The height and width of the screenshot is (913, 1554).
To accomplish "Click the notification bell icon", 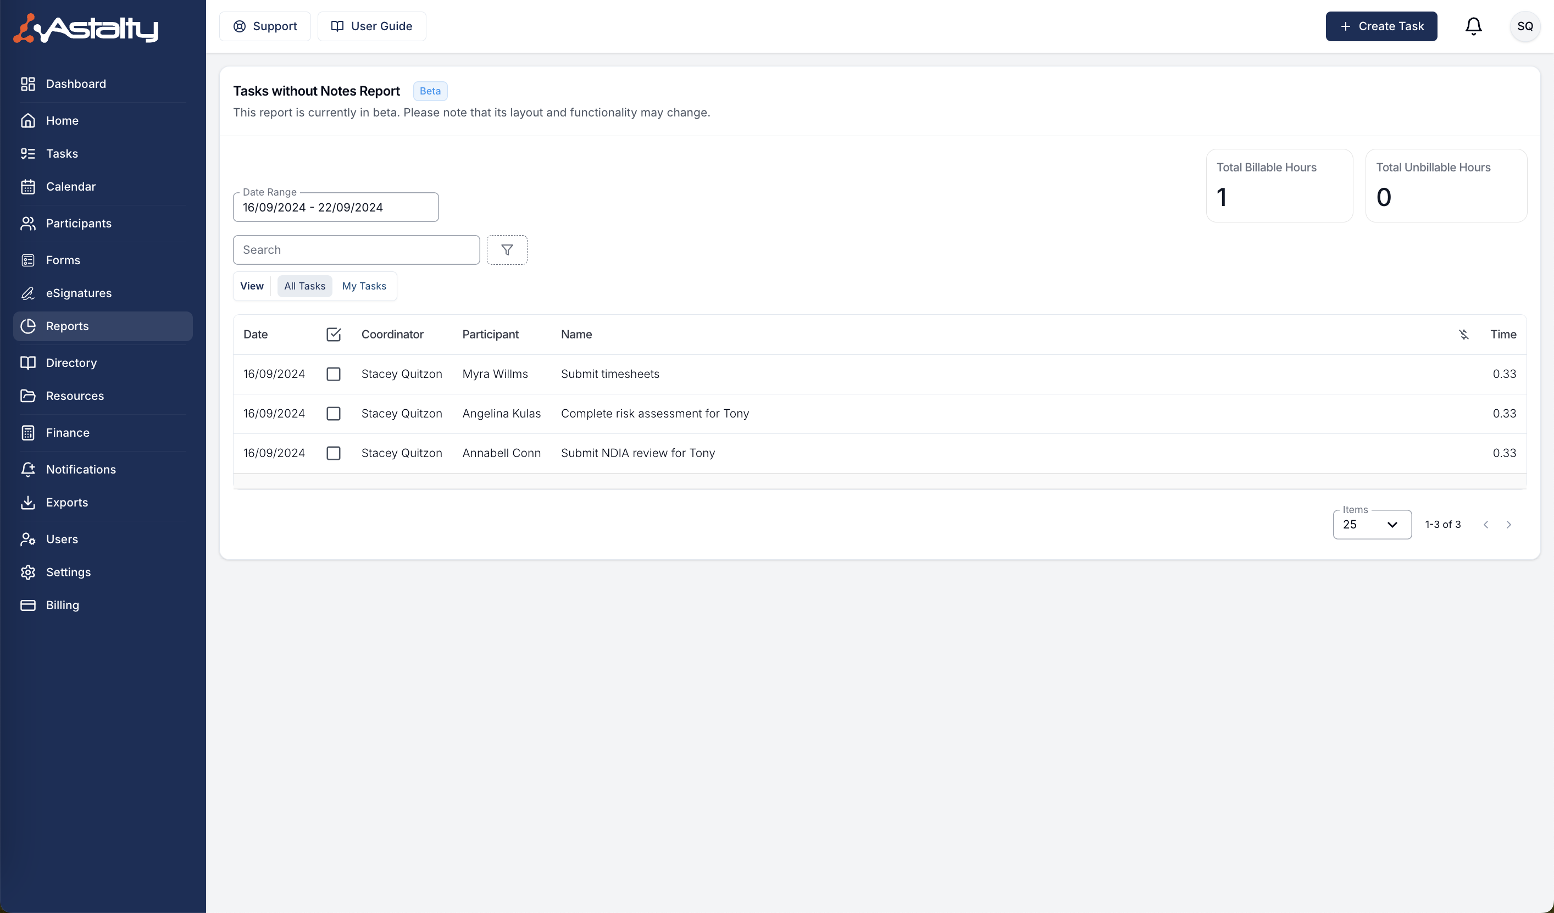I will point(1473,26).
